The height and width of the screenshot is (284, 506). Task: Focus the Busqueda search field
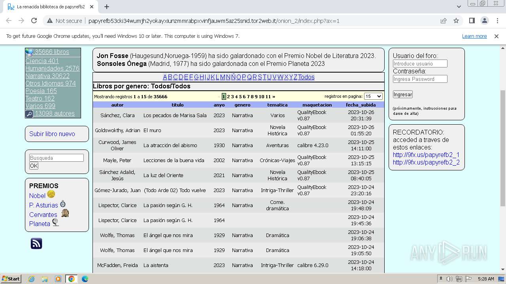click(57, 158)
